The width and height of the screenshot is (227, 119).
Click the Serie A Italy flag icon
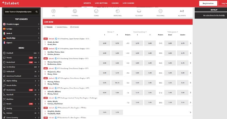(x=4, y=33)
